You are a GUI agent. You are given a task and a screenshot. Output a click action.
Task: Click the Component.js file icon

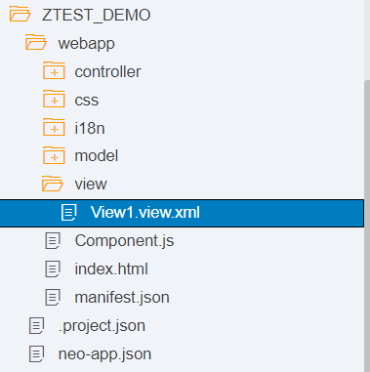(53, 241)
